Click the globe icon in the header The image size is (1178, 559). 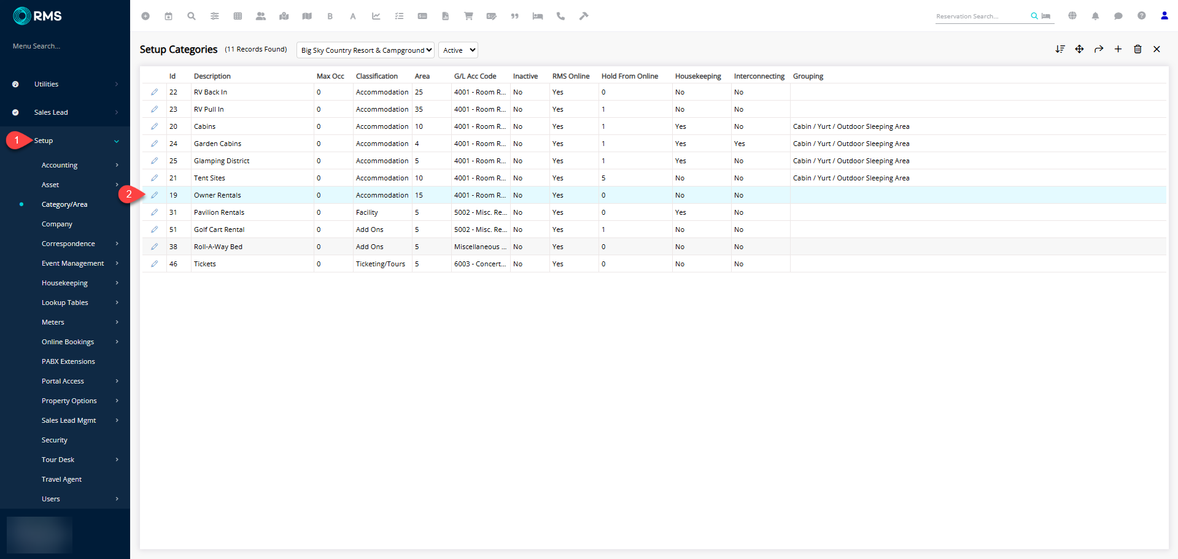click(x=1072, y=16)
